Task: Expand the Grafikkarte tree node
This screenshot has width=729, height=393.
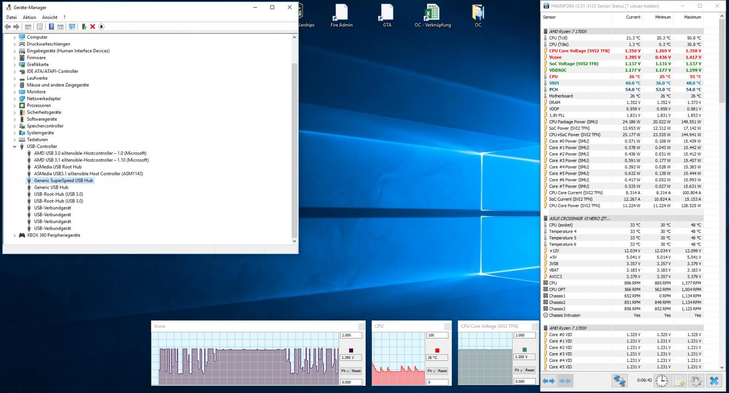Action: pos(15,65)
